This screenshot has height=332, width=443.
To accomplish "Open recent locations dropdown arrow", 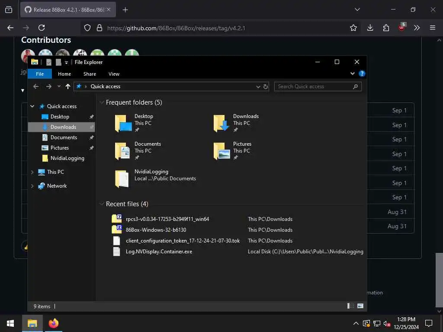I will [59, 86].
